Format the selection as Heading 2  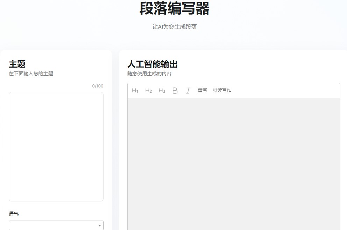coord(148,90)
